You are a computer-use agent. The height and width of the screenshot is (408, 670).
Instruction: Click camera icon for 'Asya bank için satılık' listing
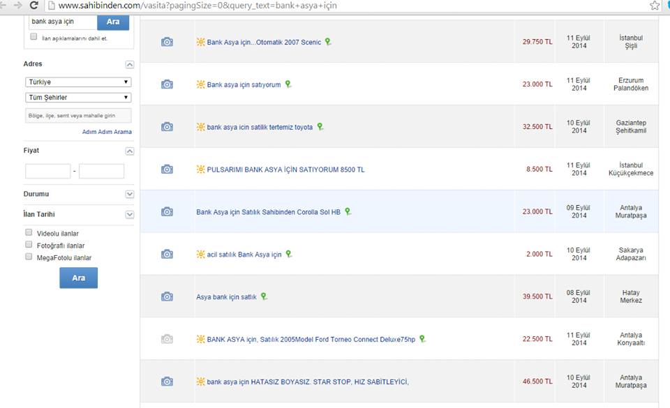coord(167,296)
